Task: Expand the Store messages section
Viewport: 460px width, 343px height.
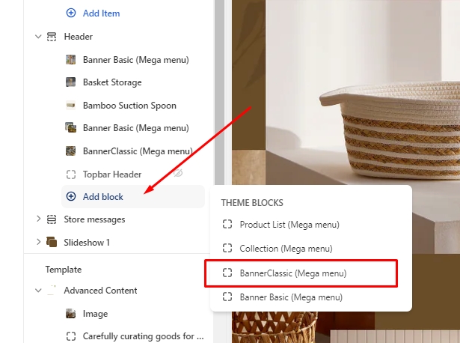Action: coord(38,219)
